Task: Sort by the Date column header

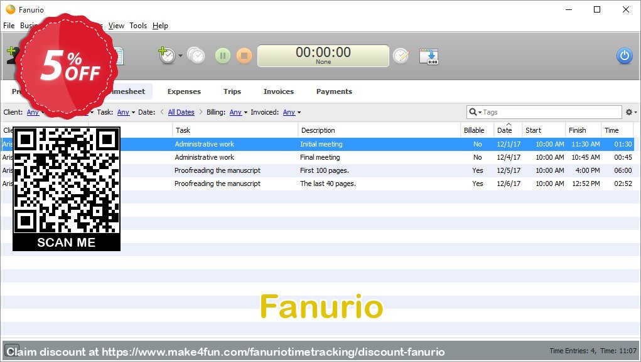Action: coord(508,130)
